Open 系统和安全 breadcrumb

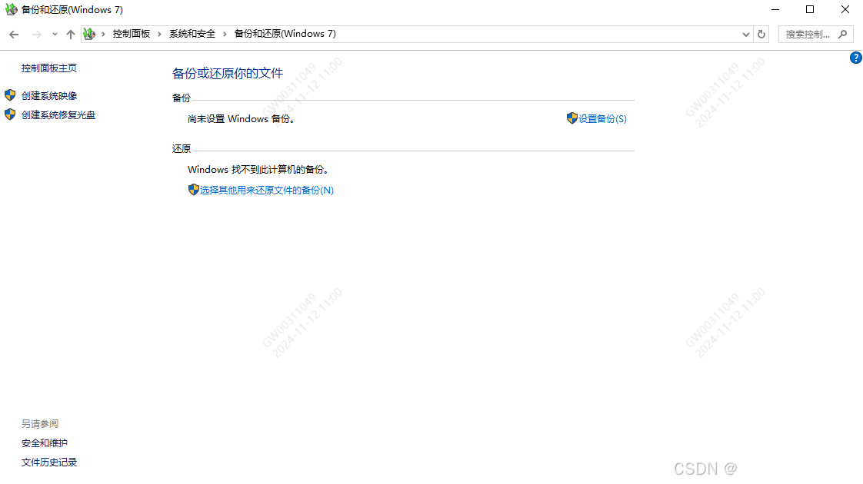pyautogui.click(x=192, y=34)
